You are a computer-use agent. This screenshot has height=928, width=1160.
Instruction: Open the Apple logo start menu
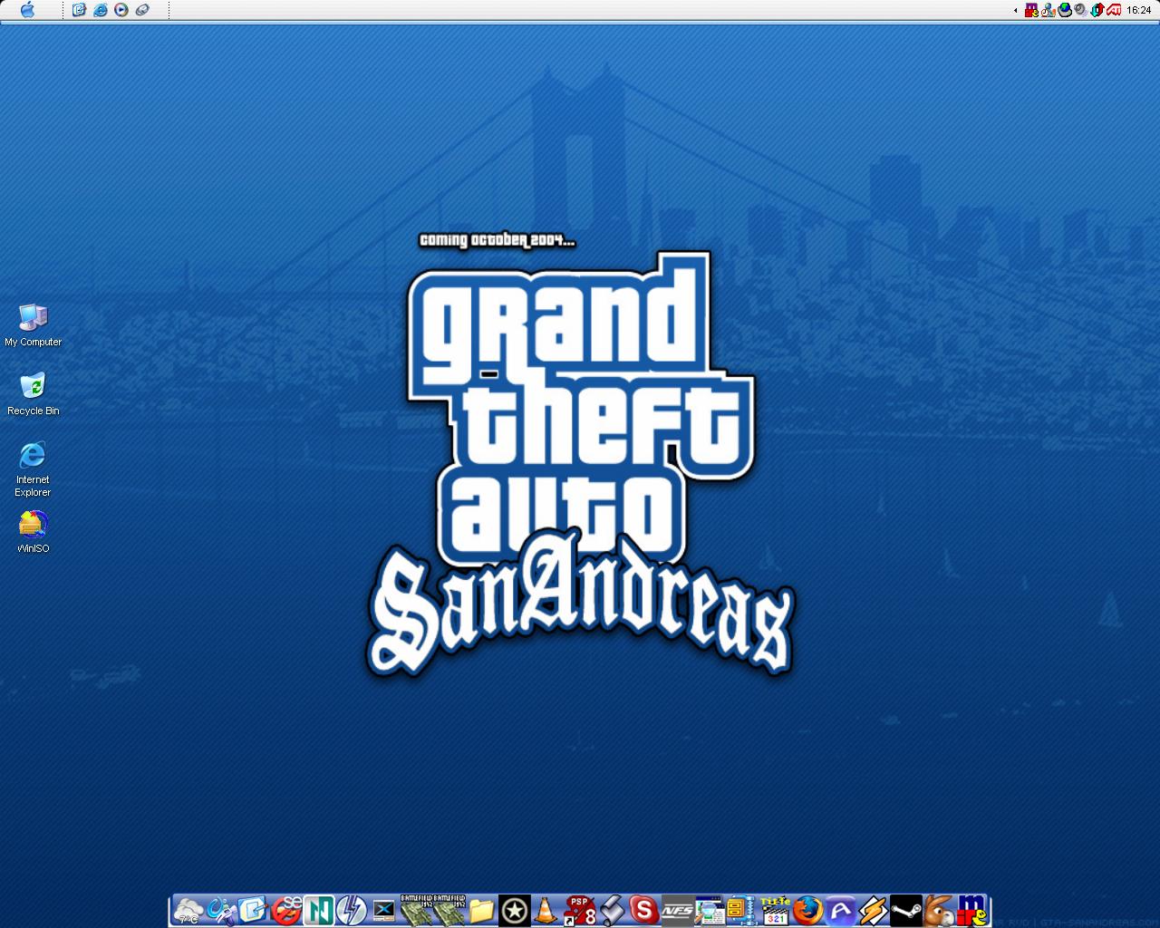click(x=27, y=10)
